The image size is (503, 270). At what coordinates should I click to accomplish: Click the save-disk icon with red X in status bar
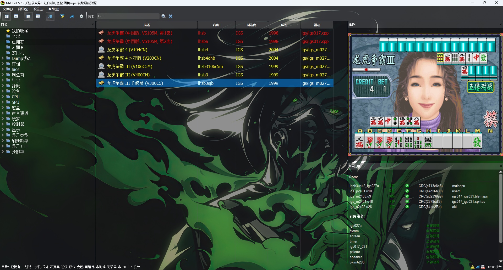[483, 267]
